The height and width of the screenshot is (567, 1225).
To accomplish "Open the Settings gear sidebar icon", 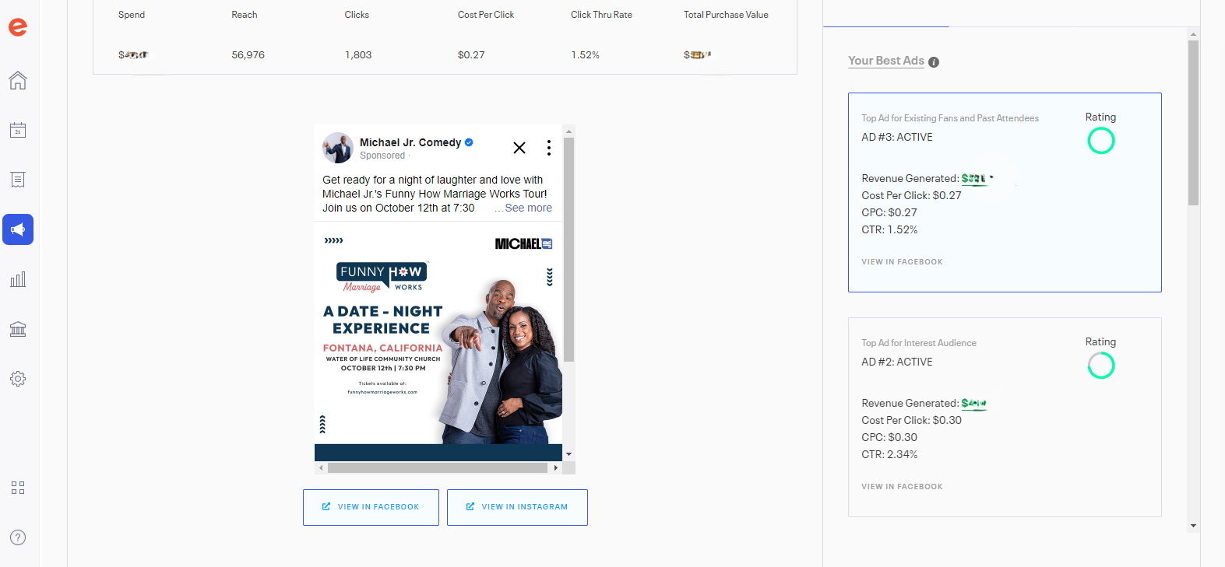I will (x=18, y=379).
